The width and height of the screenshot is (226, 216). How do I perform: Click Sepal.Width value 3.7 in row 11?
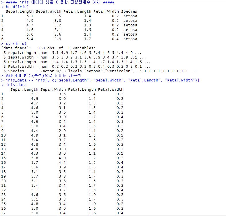tap(62, 140)
